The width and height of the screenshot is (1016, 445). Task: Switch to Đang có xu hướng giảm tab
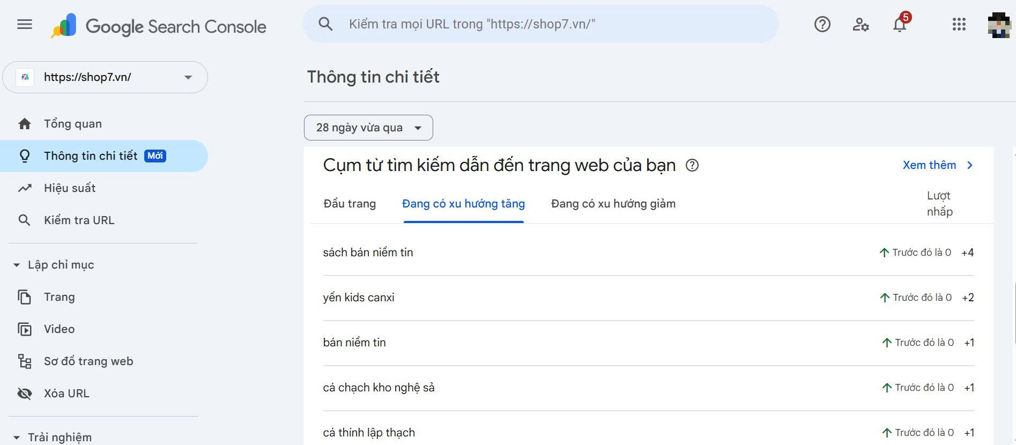pos(613,204)
